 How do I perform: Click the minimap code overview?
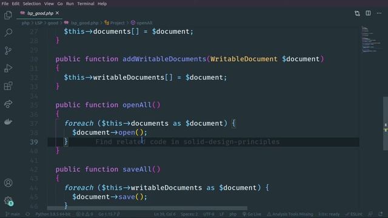(370, 39)
